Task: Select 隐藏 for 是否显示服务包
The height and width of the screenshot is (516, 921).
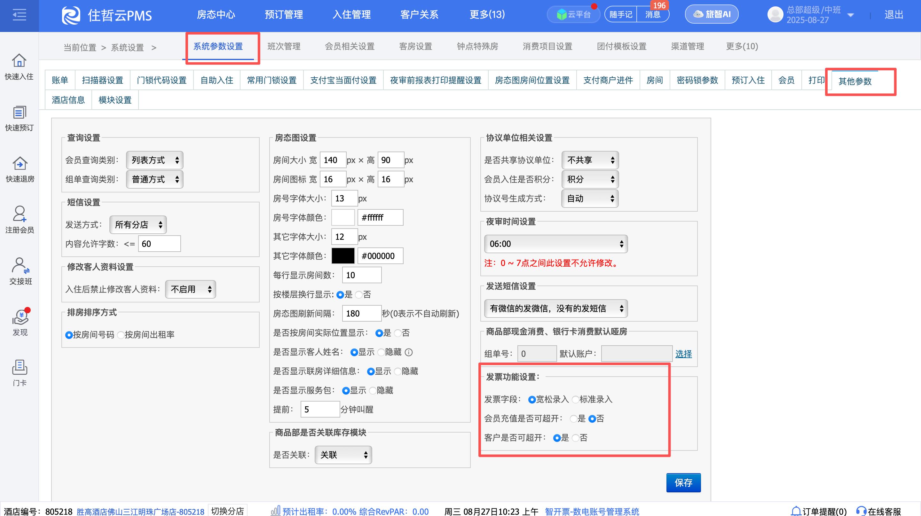Action: (373, 391)
